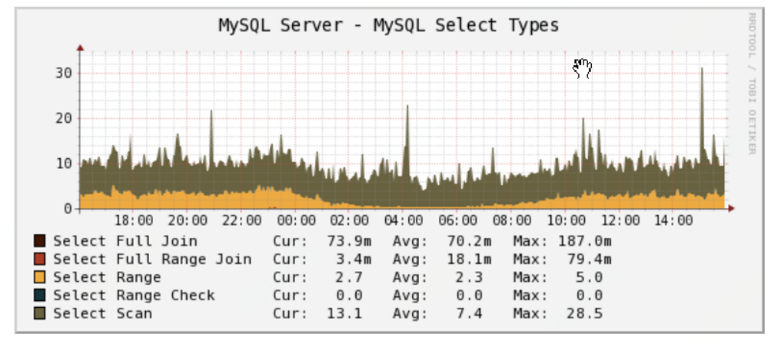Click the 20 value on the y-axis
Viewport: 781px width, 347px height.
click(63, 118)
